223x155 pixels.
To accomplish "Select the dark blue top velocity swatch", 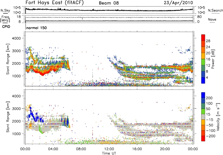I will [203, 95].
